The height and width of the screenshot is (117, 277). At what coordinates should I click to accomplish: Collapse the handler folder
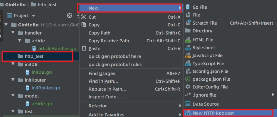(13, 33)
